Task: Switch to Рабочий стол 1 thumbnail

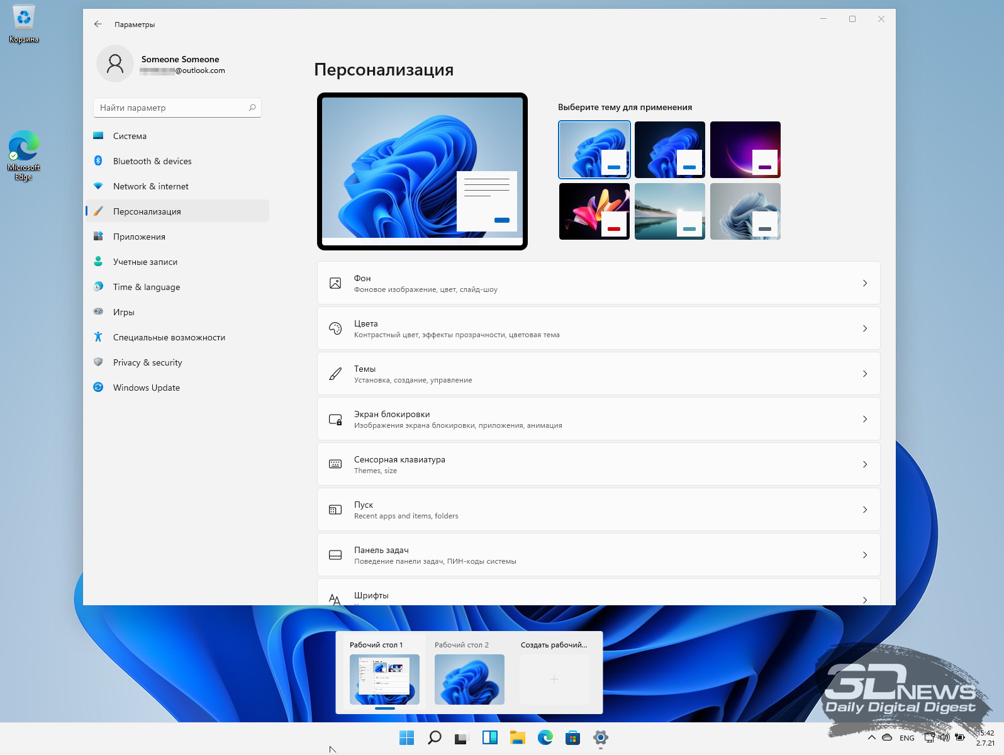Action: [x=384, y=679]
